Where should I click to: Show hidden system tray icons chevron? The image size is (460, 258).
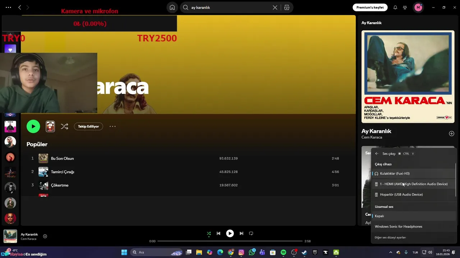click(391, 252)
